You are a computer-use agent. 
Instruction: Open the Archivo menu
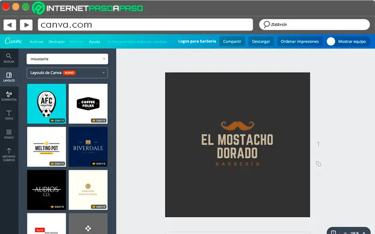click(37, 42)
